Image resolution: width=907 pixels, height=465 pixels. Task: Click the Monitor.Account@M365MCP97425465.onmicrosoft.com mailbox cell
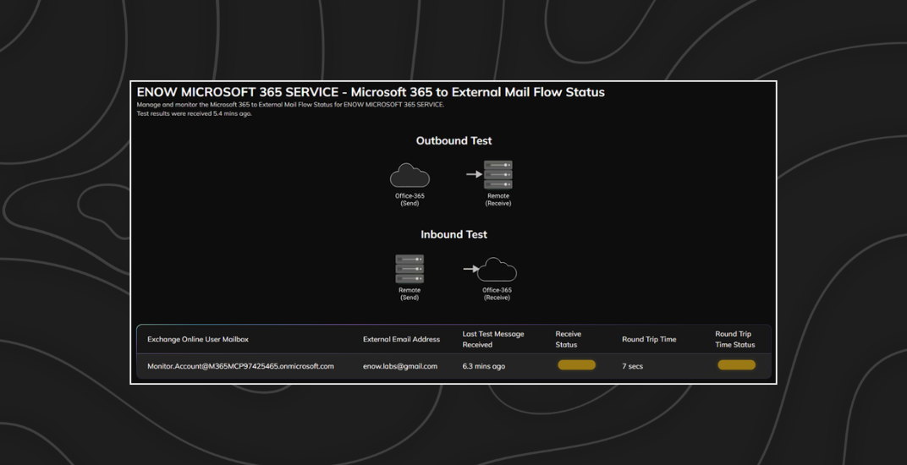coord(240,366)
